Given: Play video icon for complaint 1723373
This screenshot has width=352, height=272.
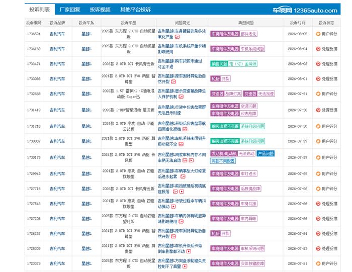Looking at the screenshot, I should [x=185, y=266].
